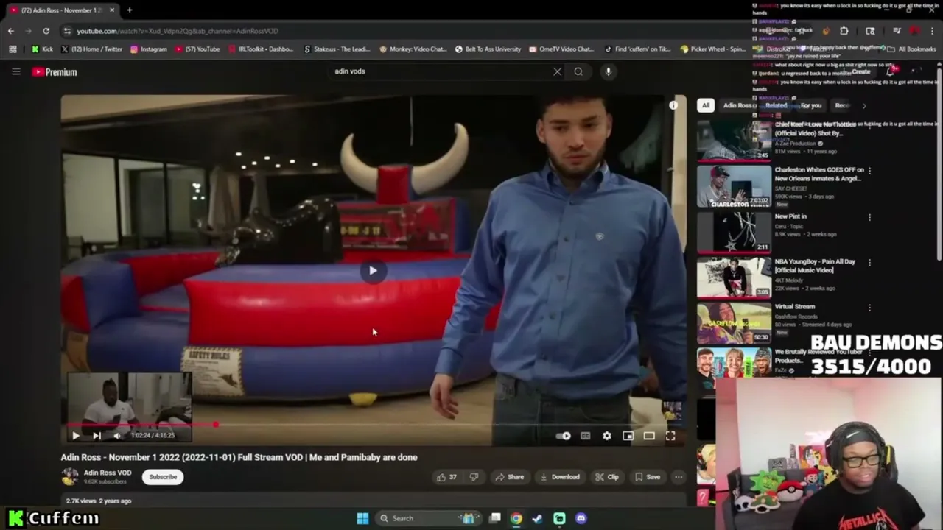Enter full screen mode on the video
The width and height of the screenshot is (943, 530).
670,436
